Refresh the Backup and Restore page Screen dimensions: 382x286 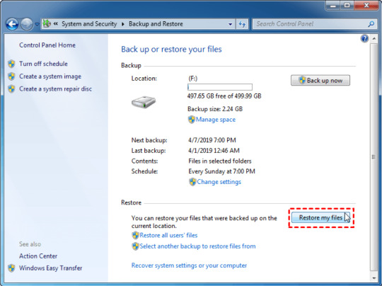242,24
